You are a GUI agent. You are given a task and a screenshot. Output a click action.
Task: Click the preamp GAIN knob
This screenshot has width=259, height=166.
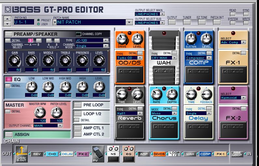[15, 61]
